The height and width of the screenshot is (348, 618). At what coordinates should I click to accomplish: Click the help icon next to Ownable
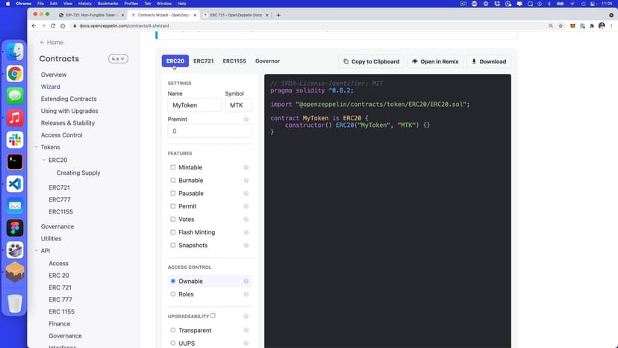pos(246,282)
